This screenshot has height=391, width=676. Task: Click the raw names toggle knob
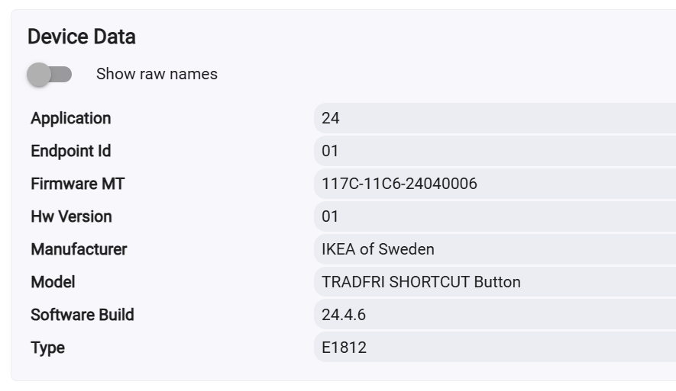[x=39, y=75]
